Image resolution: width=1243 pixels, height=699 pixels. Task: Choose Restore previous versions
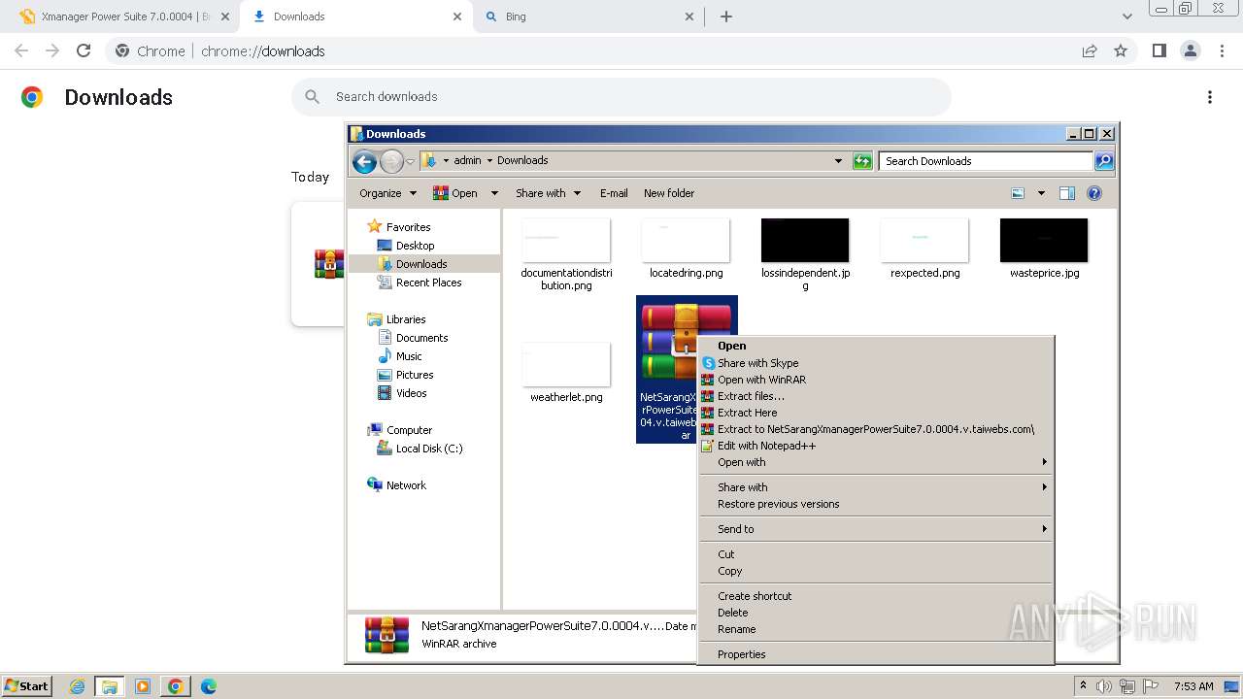876,504
